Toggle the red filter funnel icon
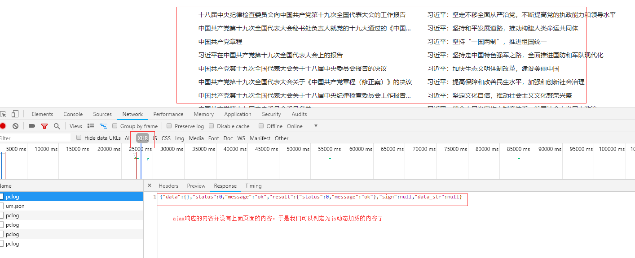Image resolution: width=635 pixels, height=258 pixels. tap(44, 126)
